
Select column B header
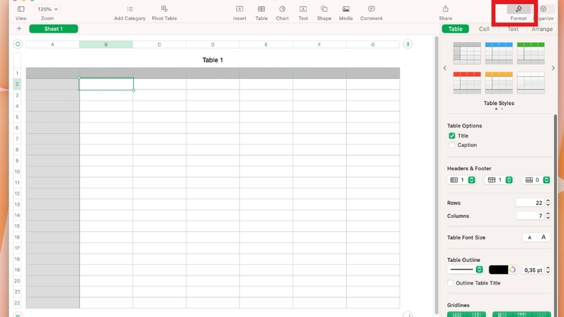pyautogui.click(x=106, y=44)
